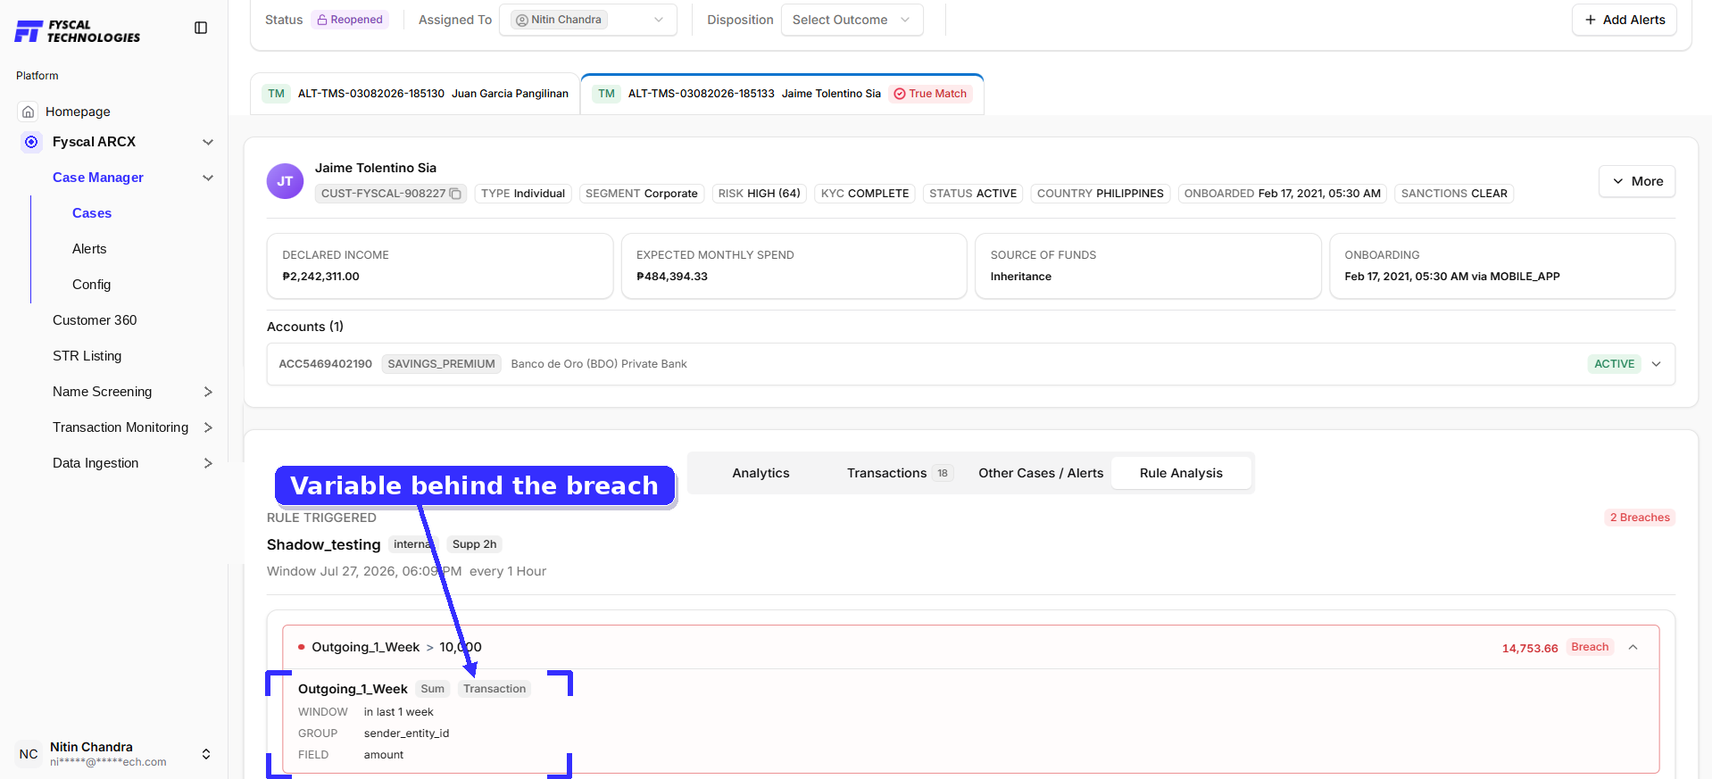The width and height of the screenshot is (1712, 779).
Task: Click the Transaction tag under Outgoing_1_Week
Action: [494, 689]
